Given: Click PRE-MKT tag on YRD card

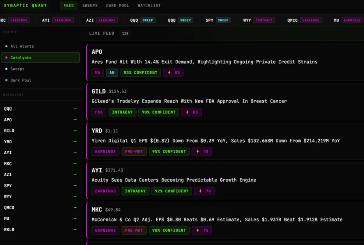Looking at the screenshot, I should (x=134, y=151).
